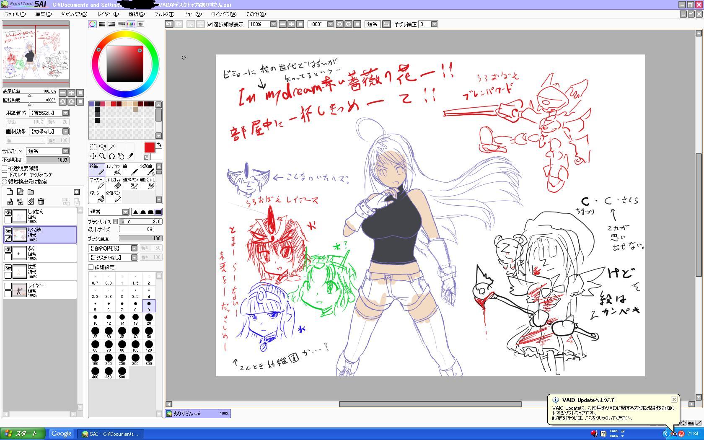Pick the 水彩筆 watercolor brush tool

point(147,170)
